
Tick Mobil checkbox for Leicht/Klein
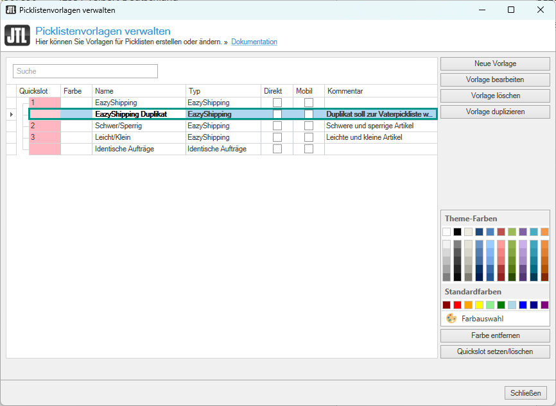click(309, 137)
